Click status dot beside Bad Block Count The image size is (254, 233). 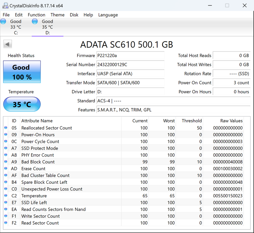coord(6,162)
